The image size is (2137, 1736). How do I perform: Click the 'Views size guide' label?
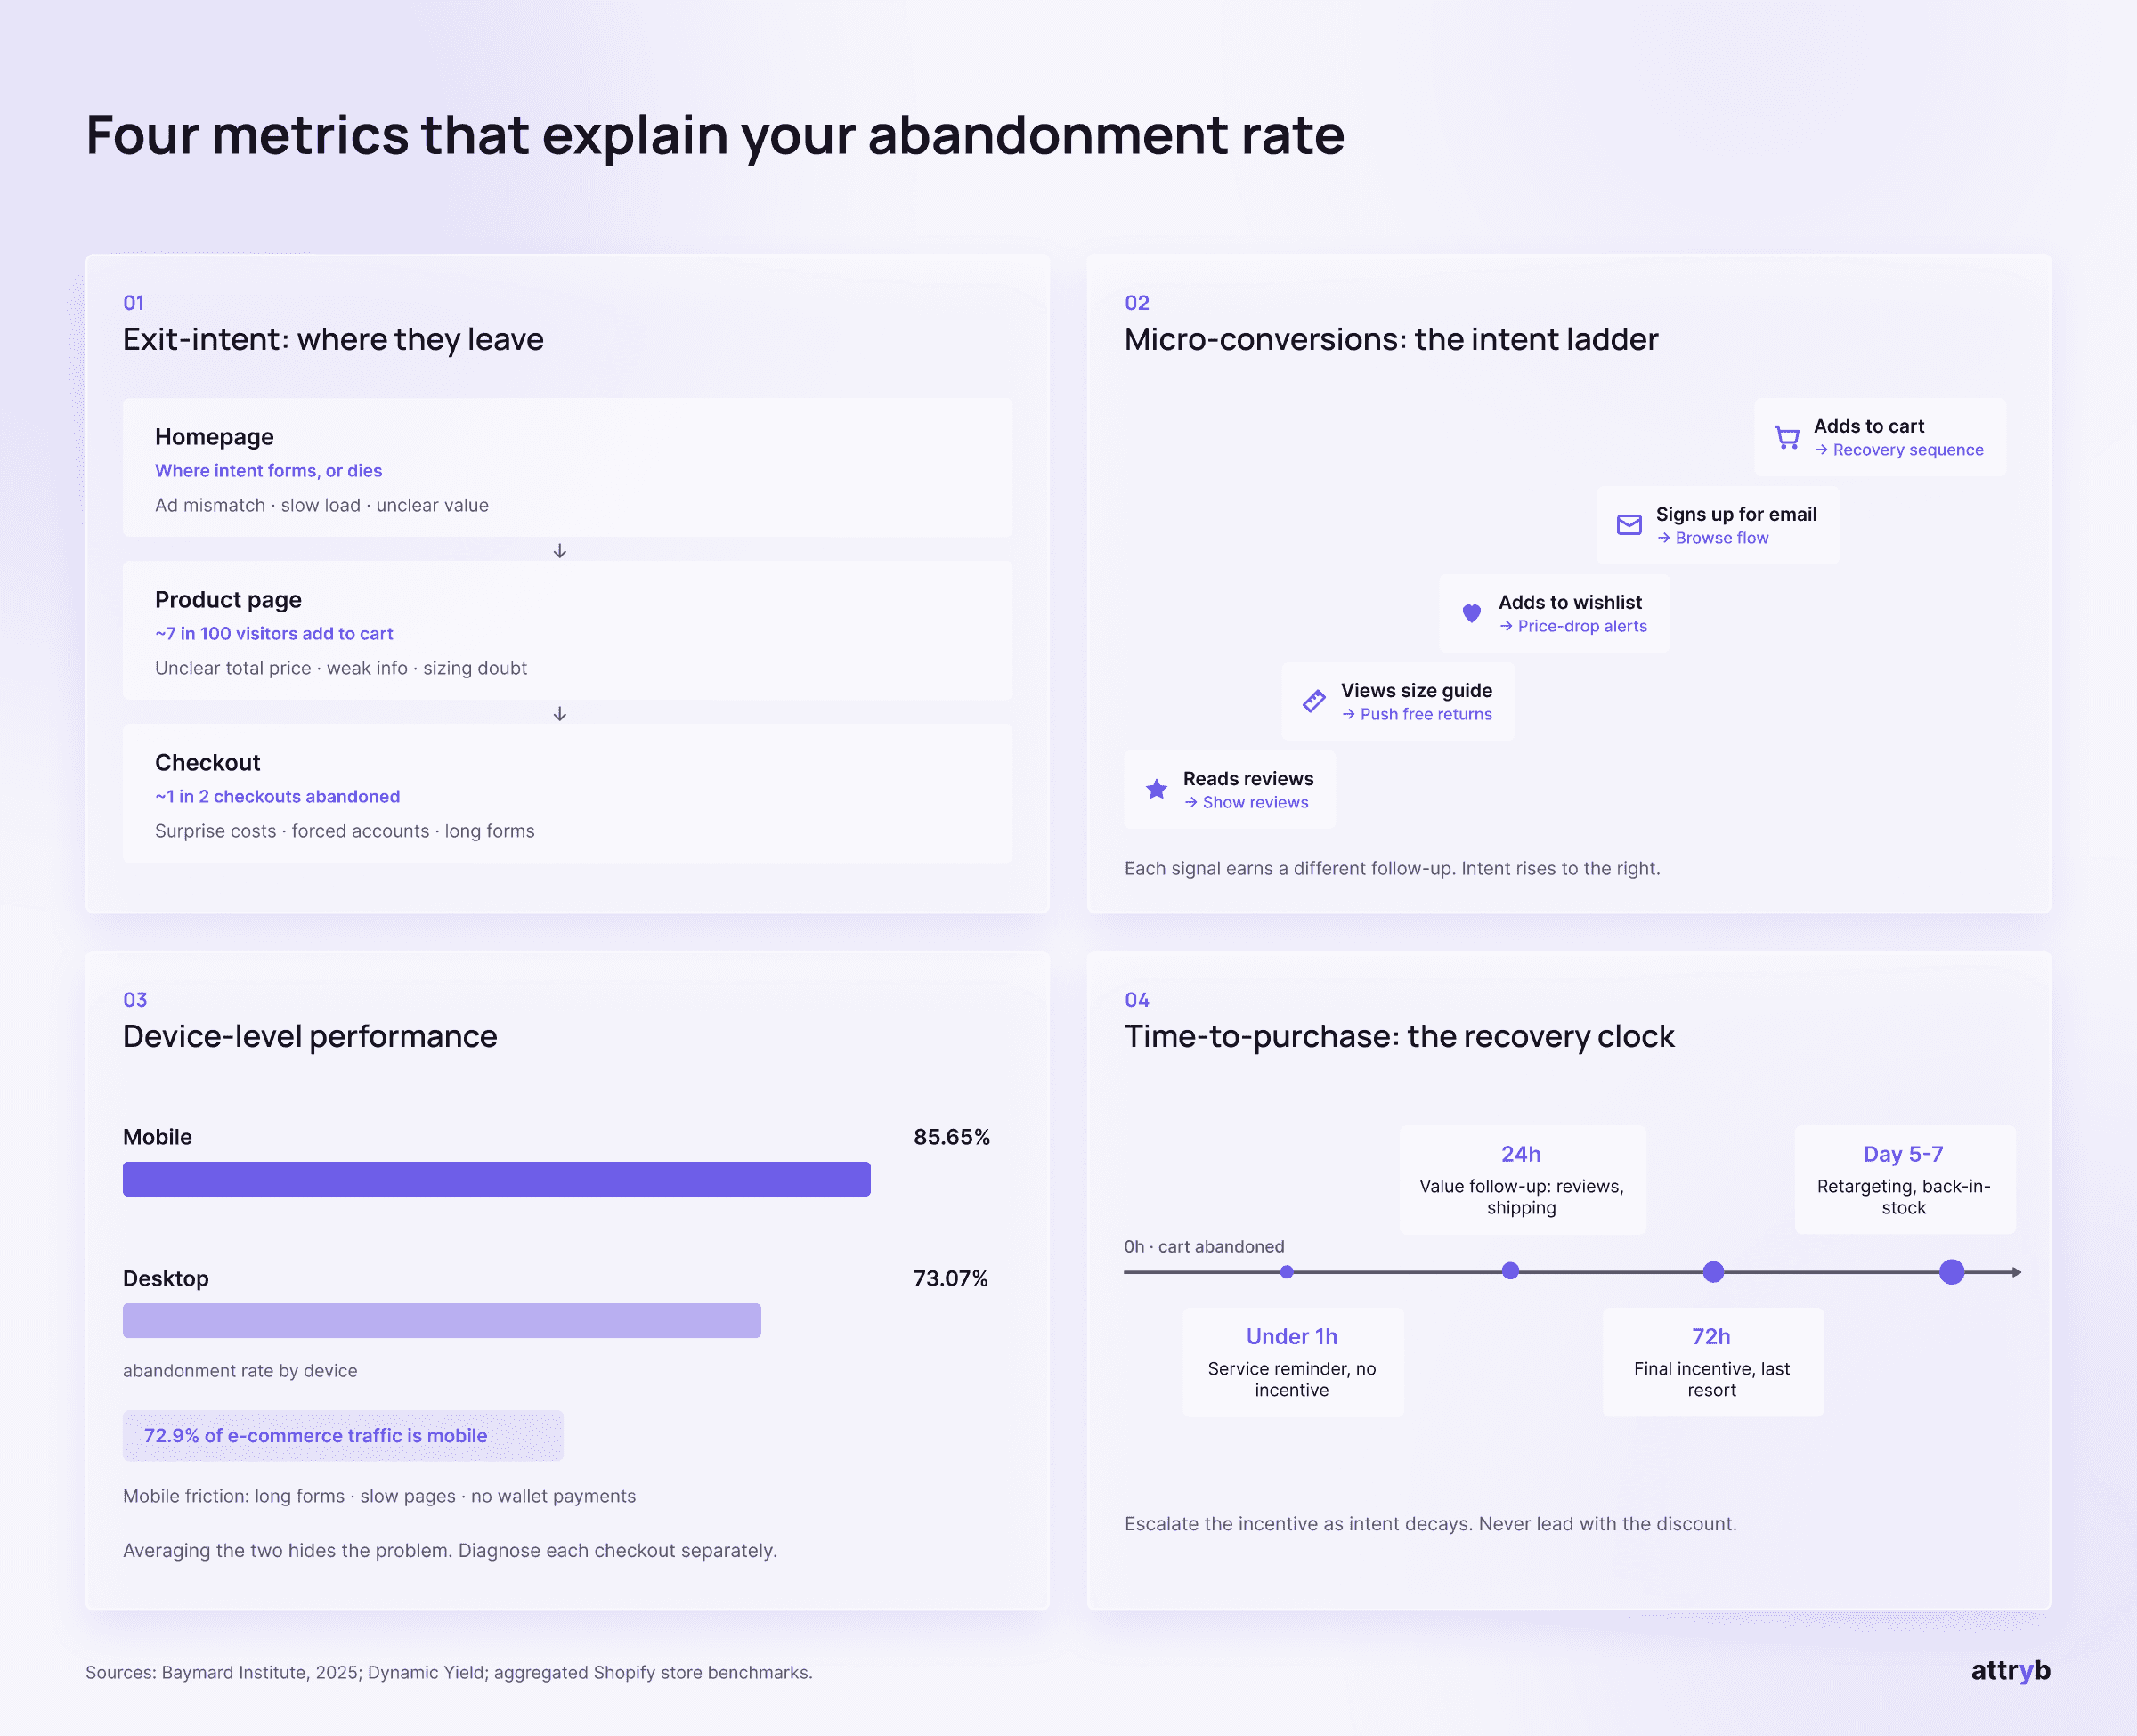coord(1416,691)
